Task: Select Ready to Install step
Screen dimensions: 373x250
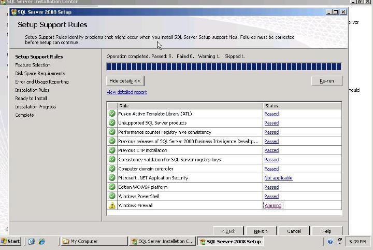Action: click(x=31, y=99)
